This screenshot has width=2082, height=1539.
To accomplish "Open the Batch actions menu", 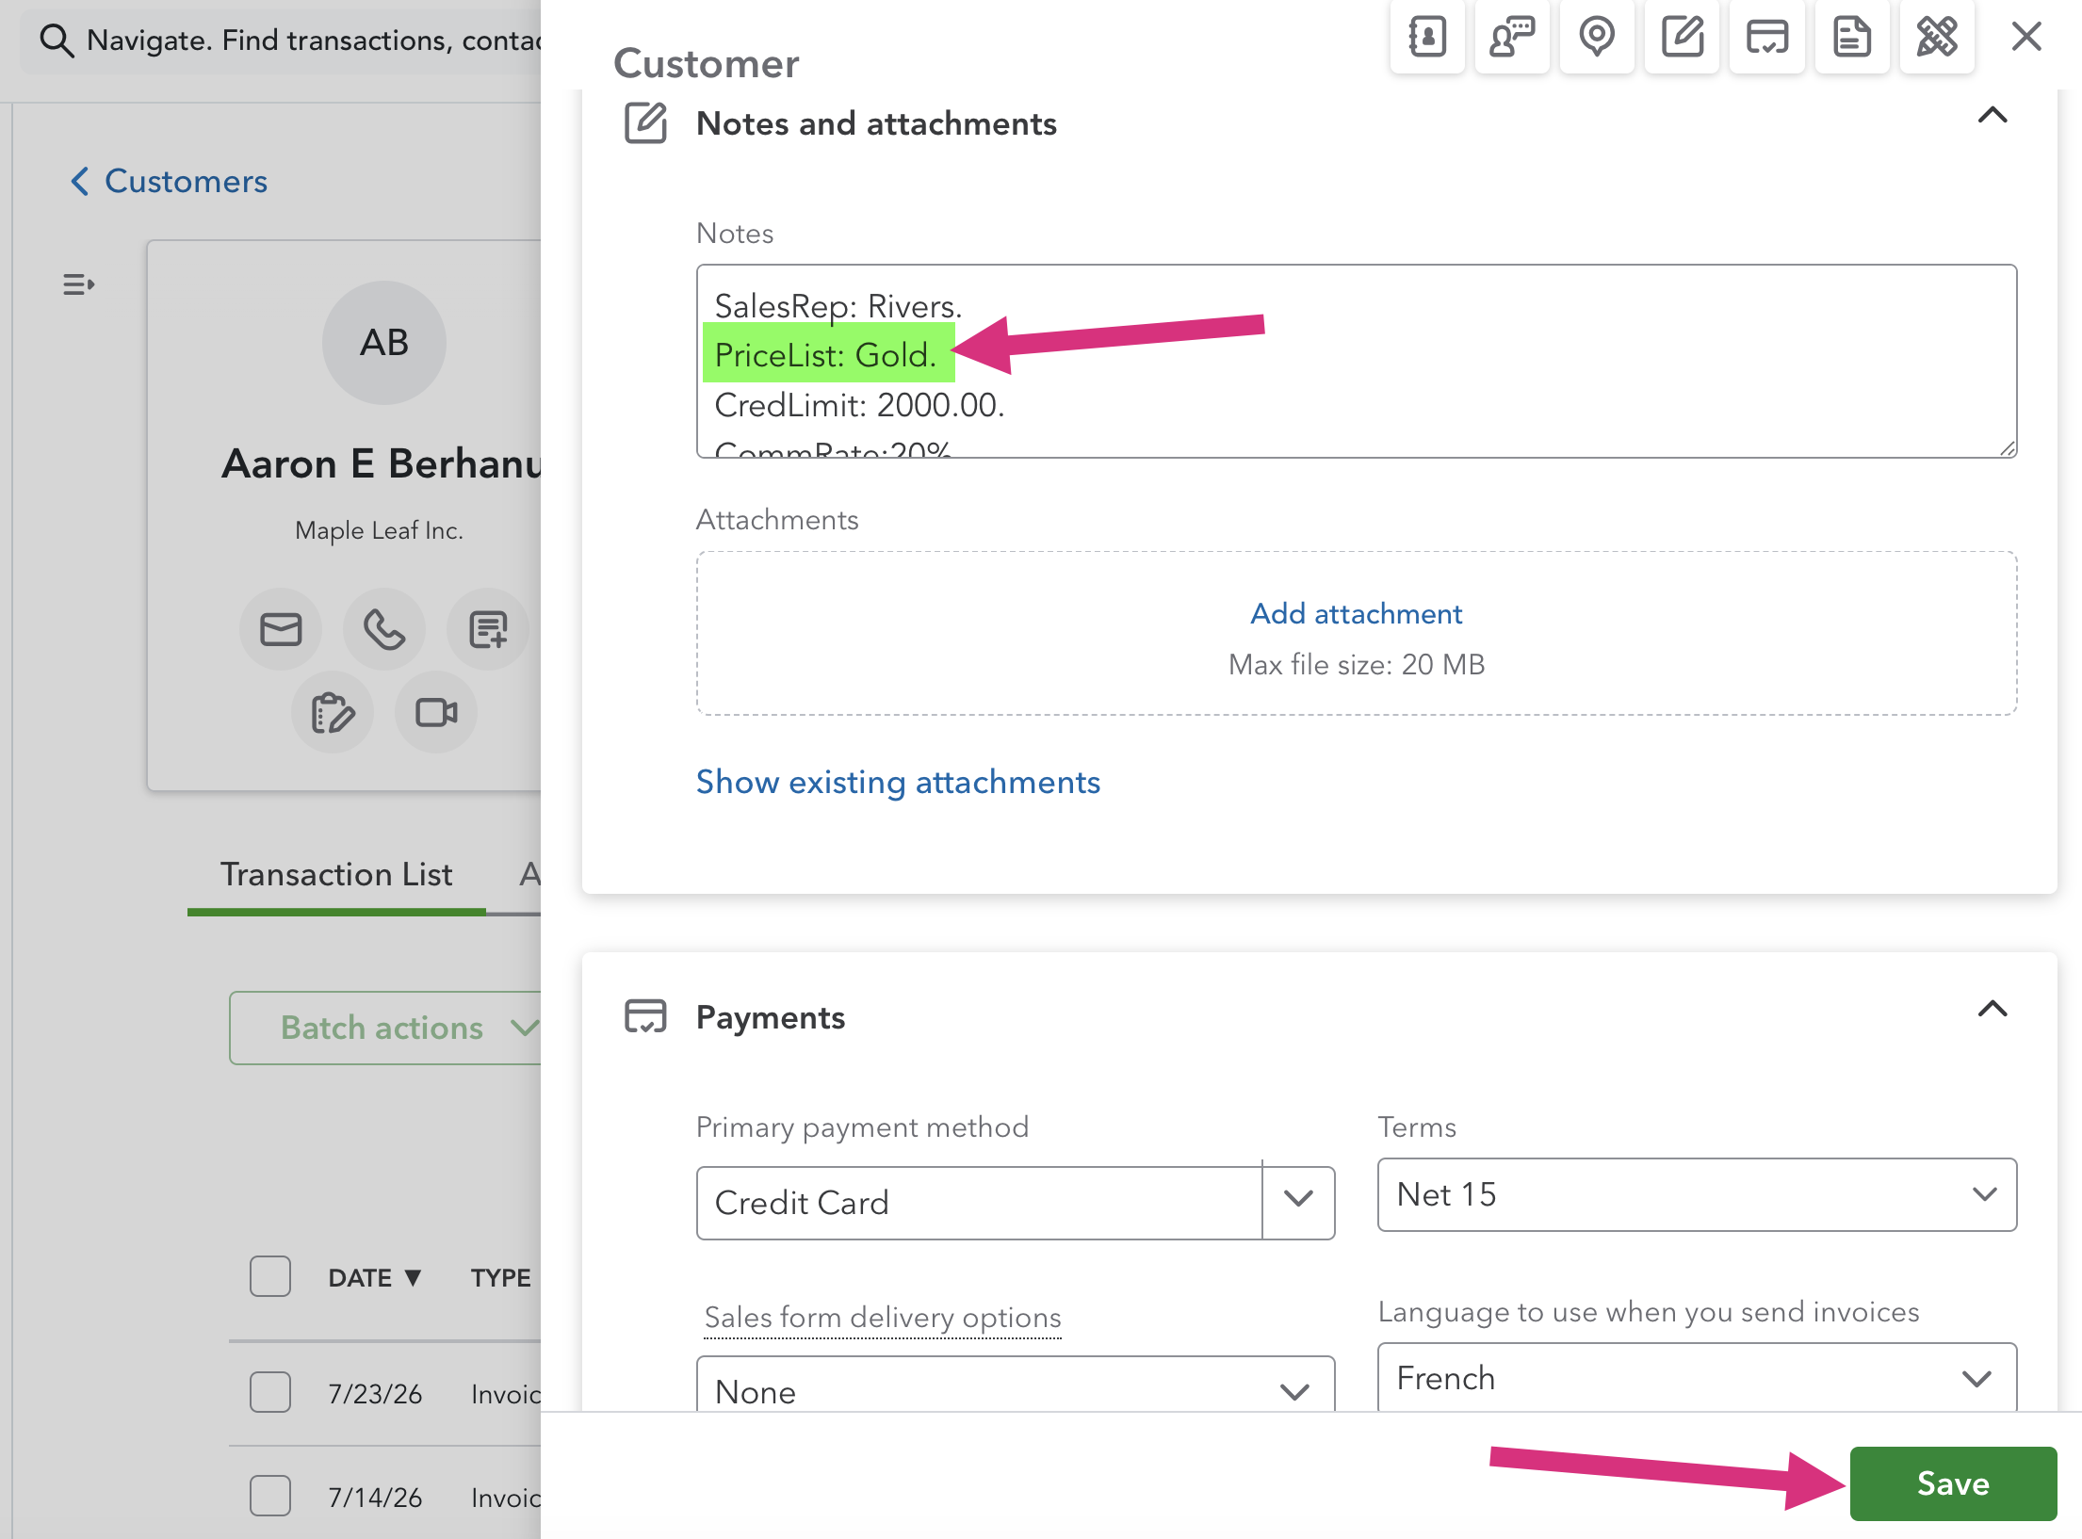I will tap(387, 1028).
